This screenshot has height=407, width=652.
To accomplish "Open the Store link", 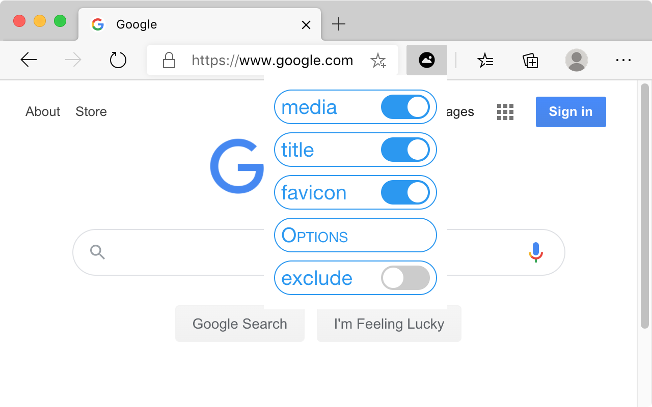I will 91,112.
